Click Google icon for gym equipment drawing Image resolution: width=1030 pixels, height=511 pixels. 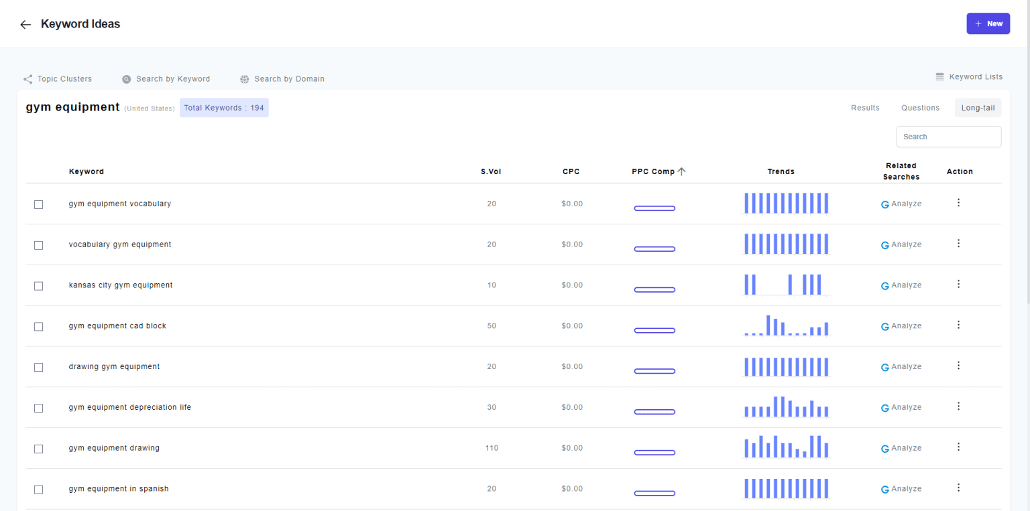click(x=885, y=449)
